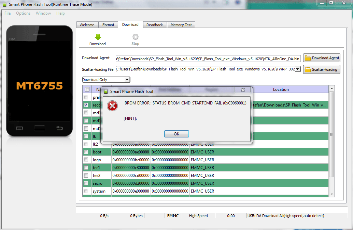Toggle the lk2 row checkbox

pyautogui.click(x=86, y=144)
